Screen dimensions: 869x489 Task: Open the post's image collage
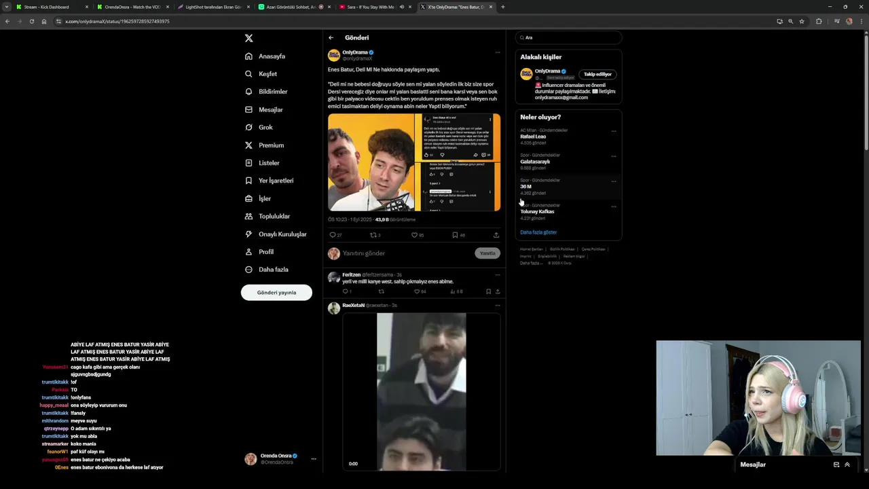click(414, 162)
